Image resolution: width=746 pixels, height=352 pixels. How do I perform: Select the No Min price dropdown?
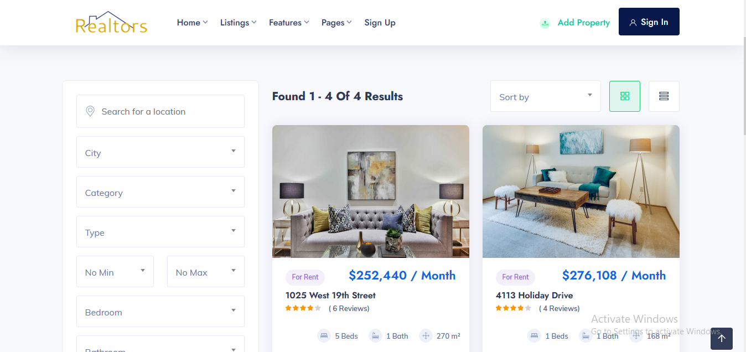click(115, 272)
